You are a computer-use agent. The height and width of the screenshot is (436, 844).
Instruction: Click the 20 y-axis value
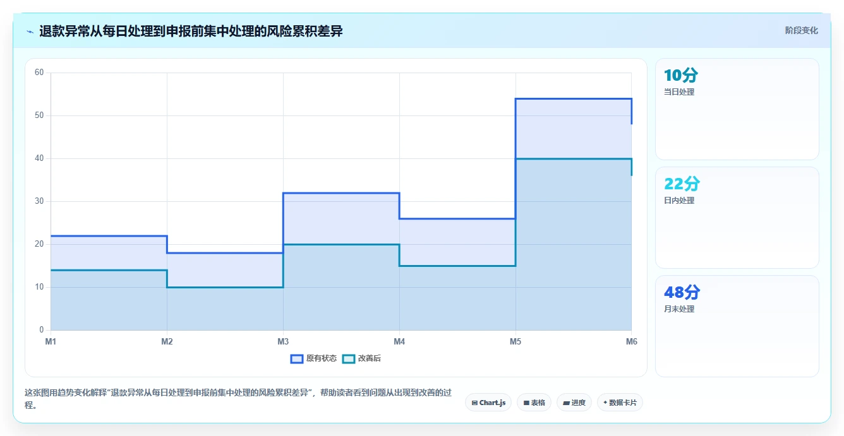[39, 244]
